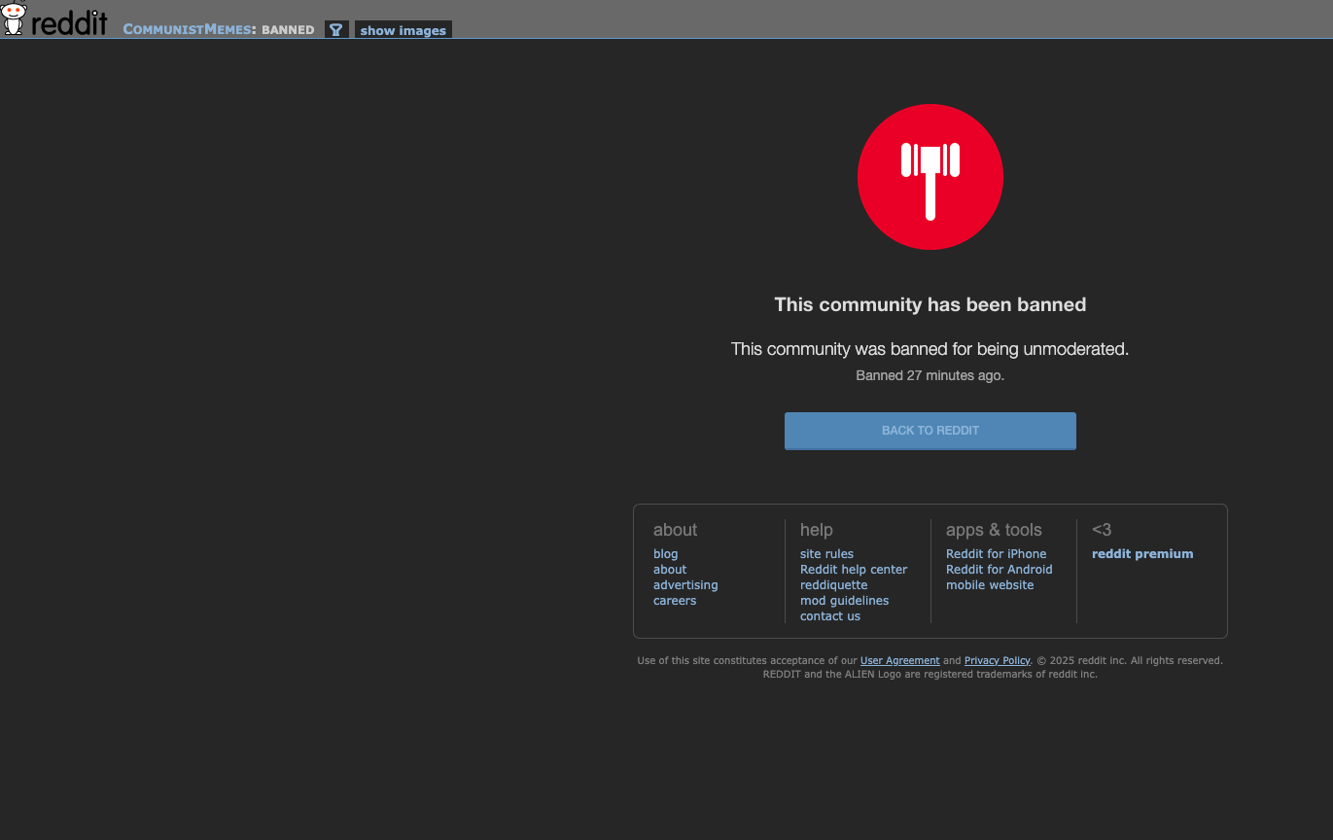Viewport: 1333px width, 840px height.
Task: Open the mobile website link
Action: (x=990, y=585)
